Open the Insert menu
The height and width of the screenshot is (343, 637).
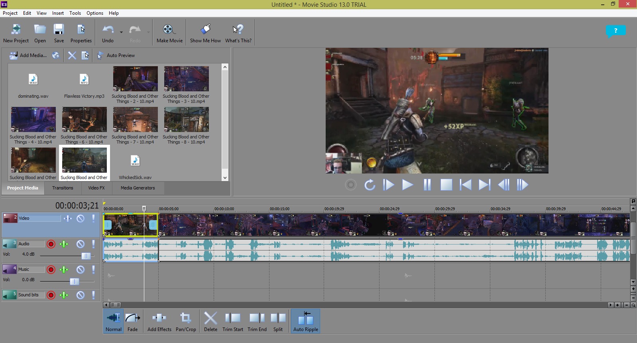[x=58, y=13]
